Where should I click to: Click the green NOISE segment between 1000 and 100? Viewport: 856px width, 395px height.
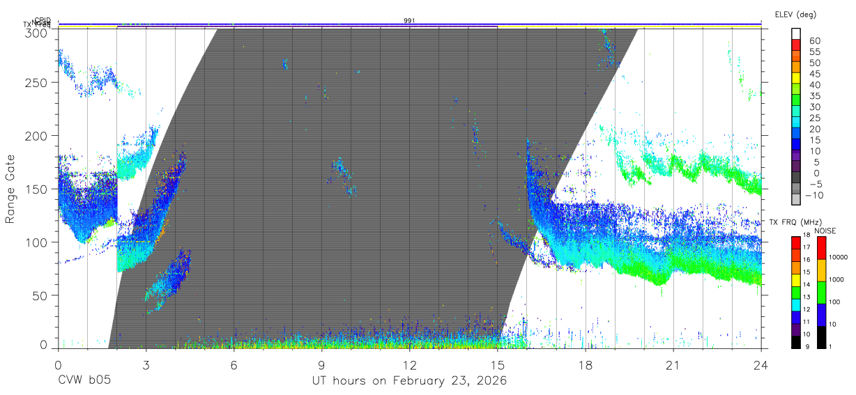coord(821,293)
